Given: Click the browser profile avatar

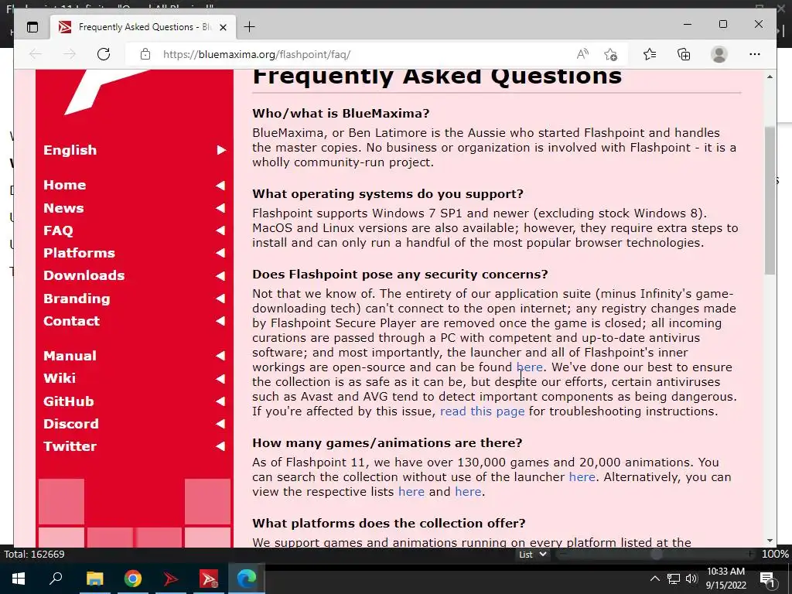Looking at the screenshot, I should point(719,54).
